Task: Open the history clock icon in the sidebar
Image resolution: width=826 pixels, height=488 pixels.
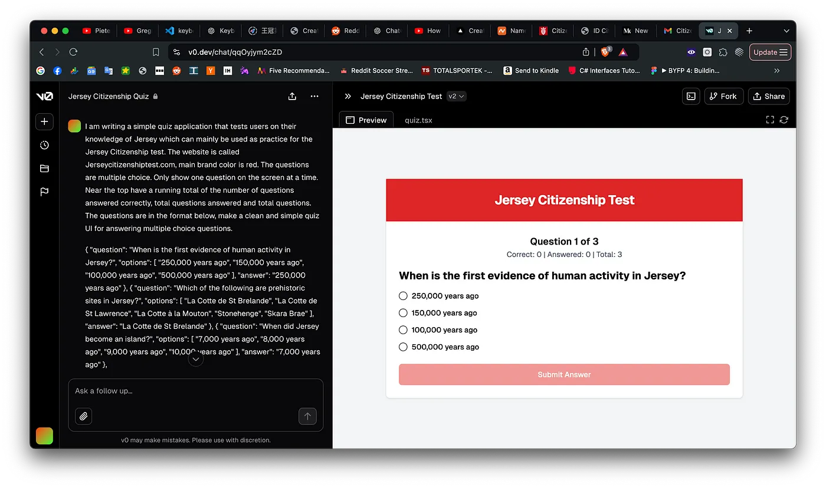Action: (44, 145)
